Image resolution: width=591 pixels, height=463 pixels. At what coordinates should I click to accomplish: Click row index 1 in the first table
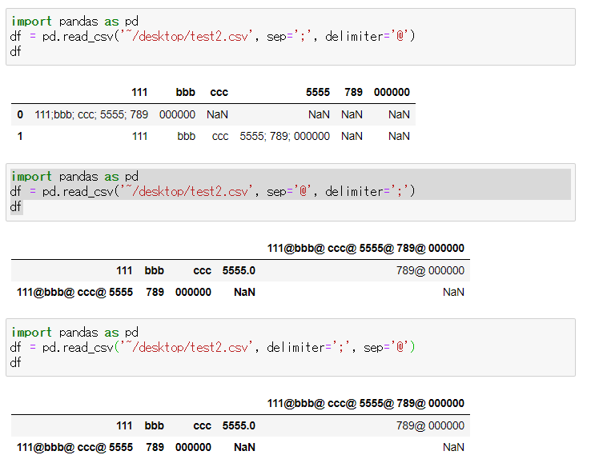tap(20, 137)
